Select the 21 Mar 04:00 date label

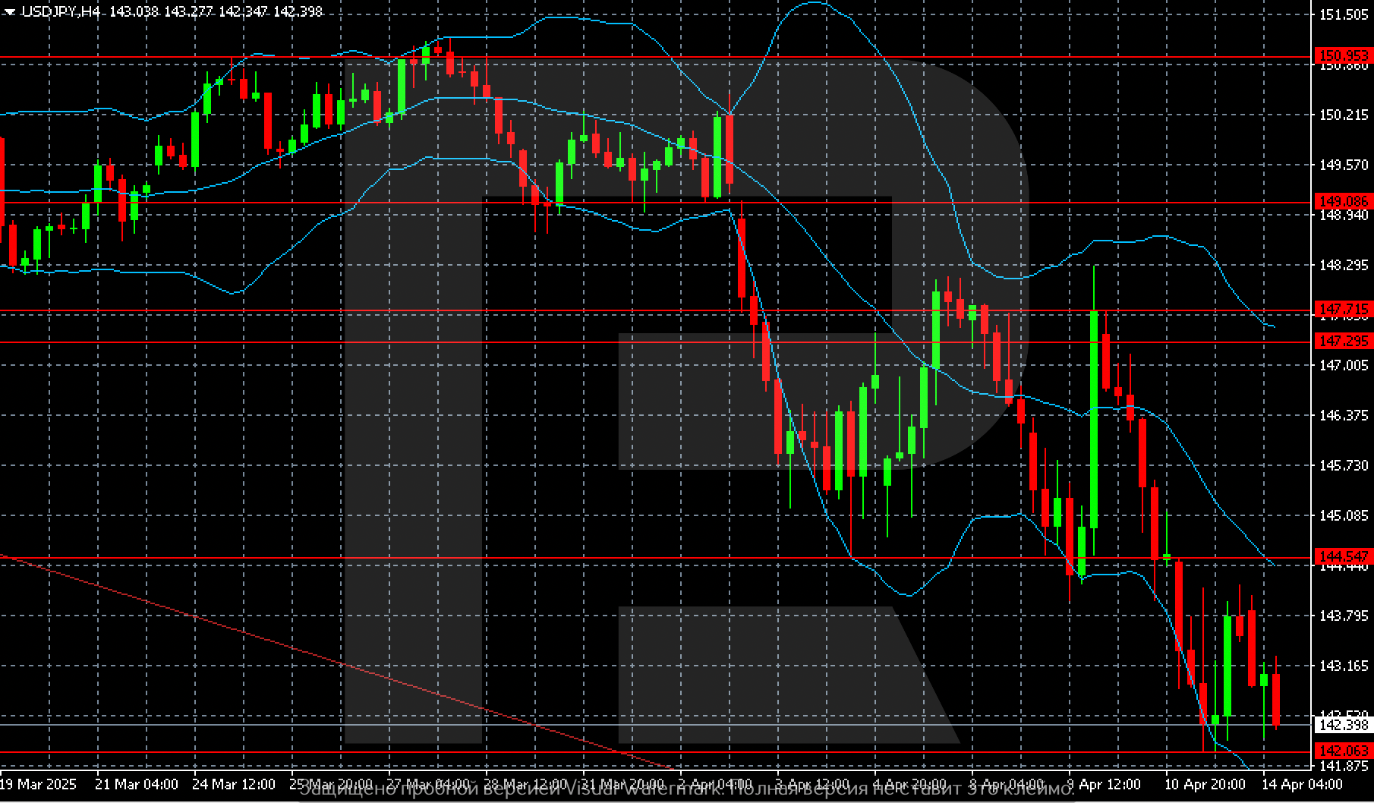click(x=137, y=784)
